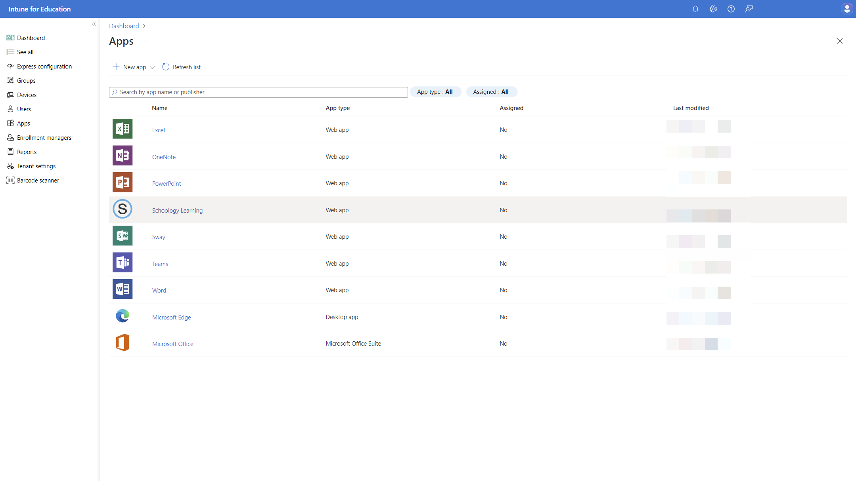Screen dimensions: 856x481
Task: Open the settings gear icon
Action: [713, 9]
